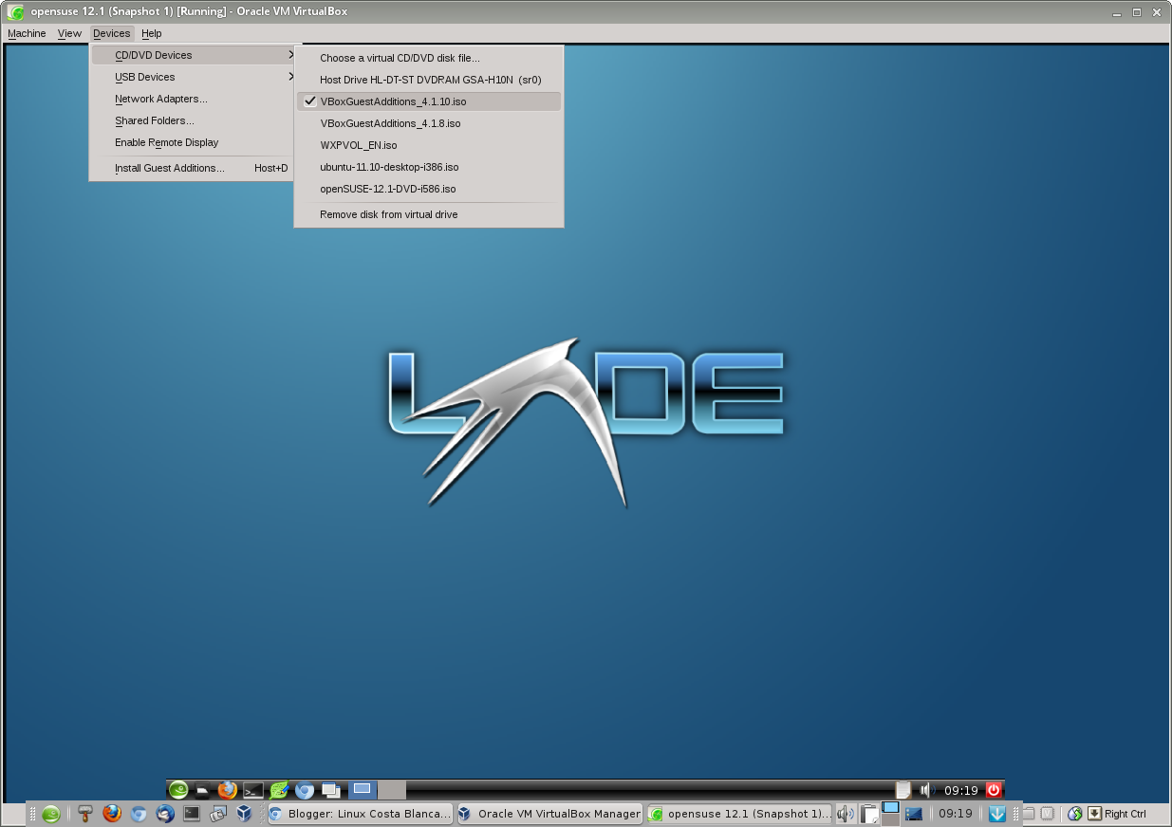Launch Chromium in the guest panel

point(305,790)
